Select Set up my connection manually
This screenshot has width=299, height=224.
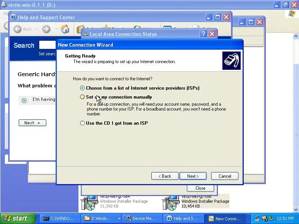click(82, 97)
